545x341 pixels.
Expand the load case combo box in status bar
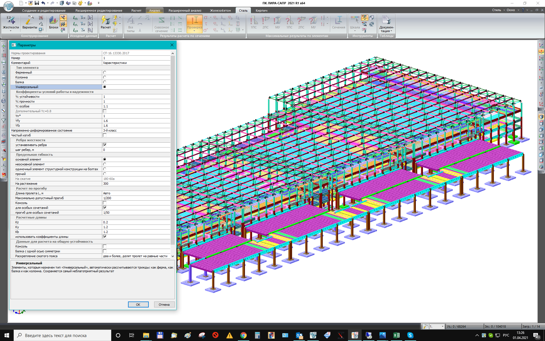click(443, 327)
